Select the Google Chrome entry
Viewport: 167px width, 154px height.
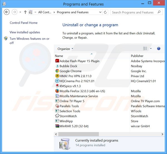tap(70, 71)
